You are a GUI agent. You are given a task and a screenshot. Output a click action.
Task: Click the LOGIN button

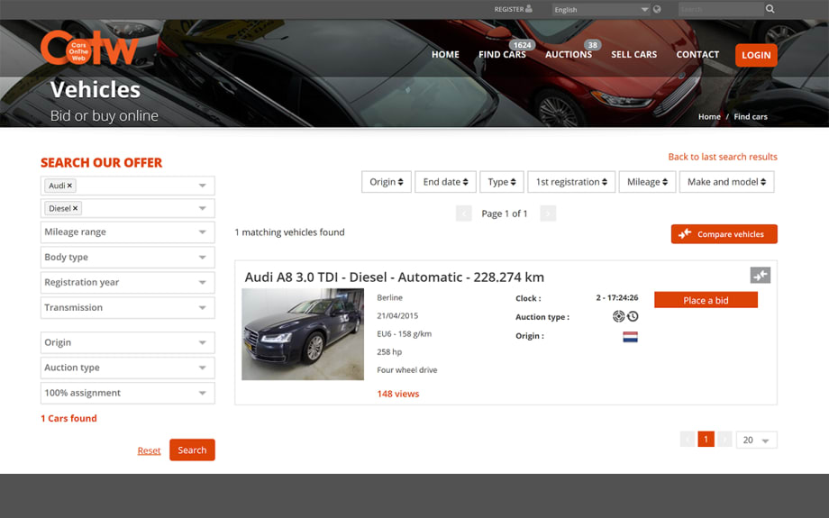[756, 55]
